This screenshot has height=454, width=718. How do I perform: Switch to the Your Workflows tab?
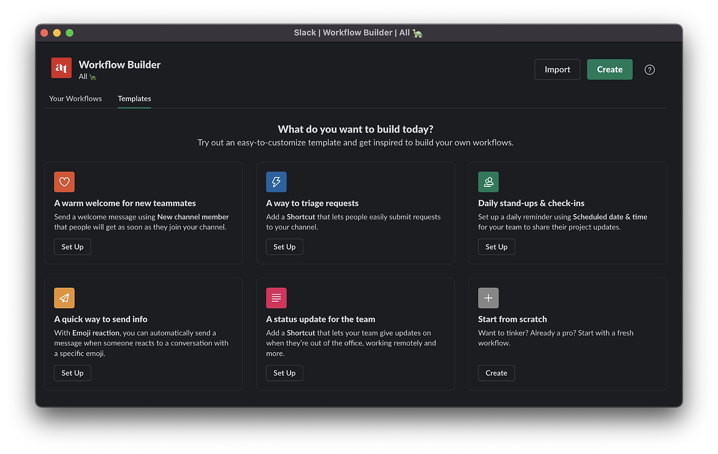click(x=76, y=98)
